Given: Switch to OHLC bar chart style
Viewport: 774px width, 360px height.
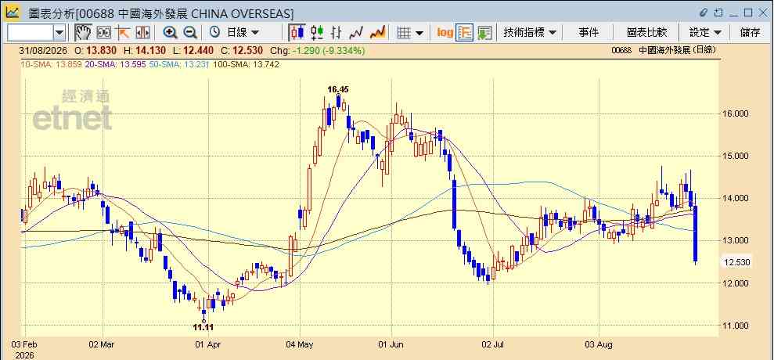Looking at the screenshot, I should tap(337, 33).
